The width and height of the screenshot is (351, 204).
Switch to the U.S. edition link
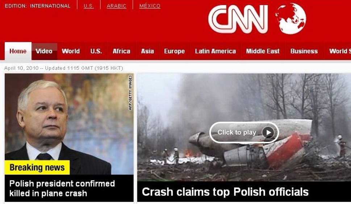(89, 6)
